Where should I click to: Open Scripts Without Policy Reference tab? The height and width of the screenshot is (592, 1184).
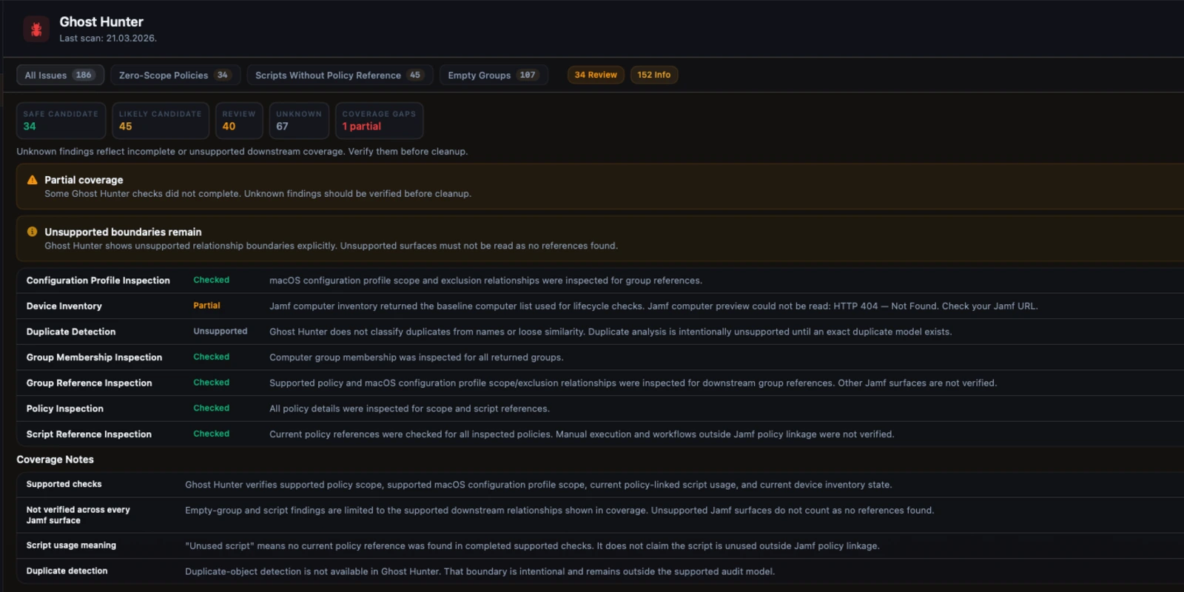tap(340, 75)
